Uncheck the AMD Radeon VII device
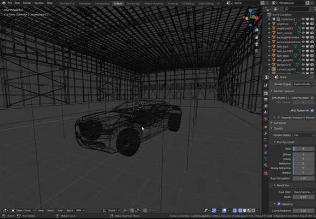316x219 pixels. point(312,110)
